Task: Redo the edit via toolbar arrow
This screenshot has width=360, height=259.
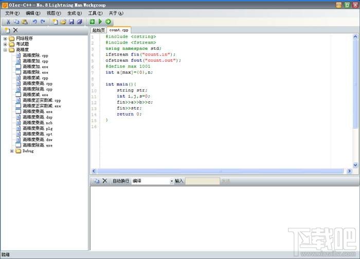Action: (43, 22)
